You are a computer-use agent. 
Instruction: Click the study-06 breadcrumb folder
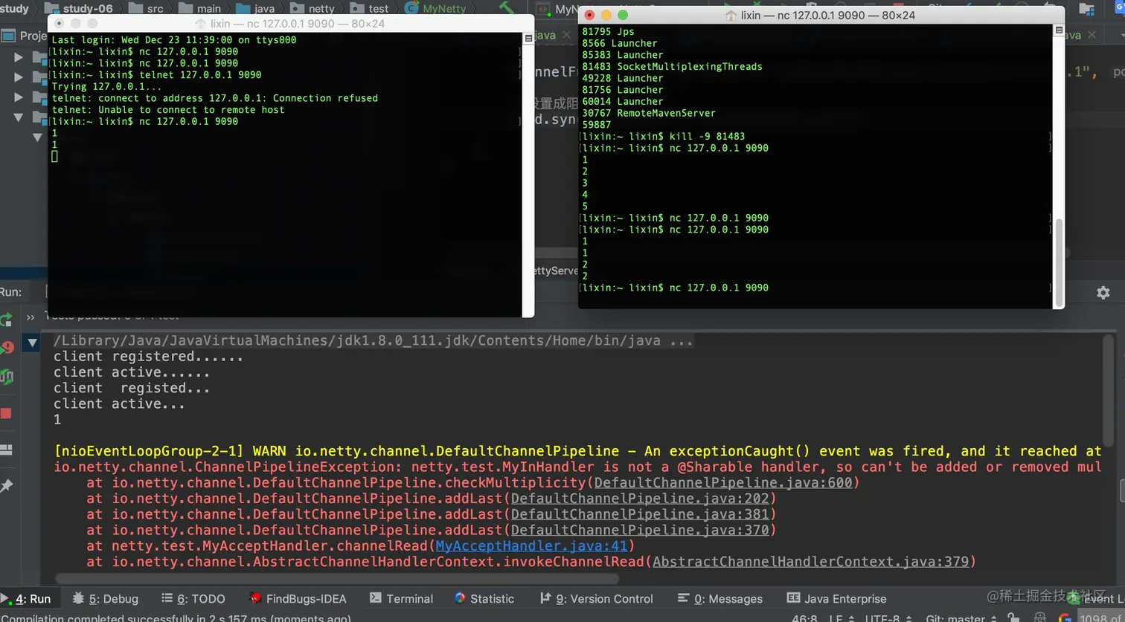(x=79, y=9)
